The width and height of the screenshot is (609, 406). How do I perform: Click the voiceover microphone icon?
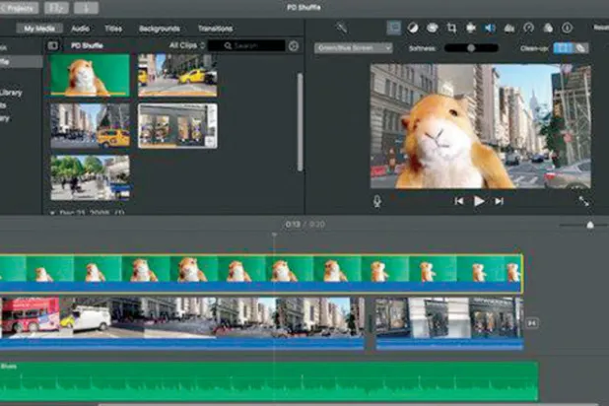point(376,201)
